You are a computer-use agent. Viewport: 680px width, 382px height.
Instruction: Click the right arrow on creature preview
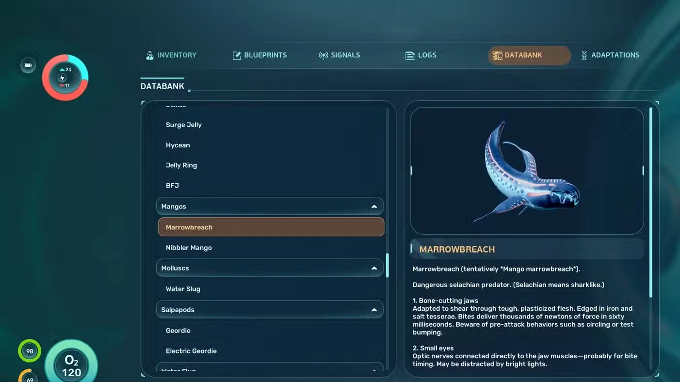click(643, 171)
